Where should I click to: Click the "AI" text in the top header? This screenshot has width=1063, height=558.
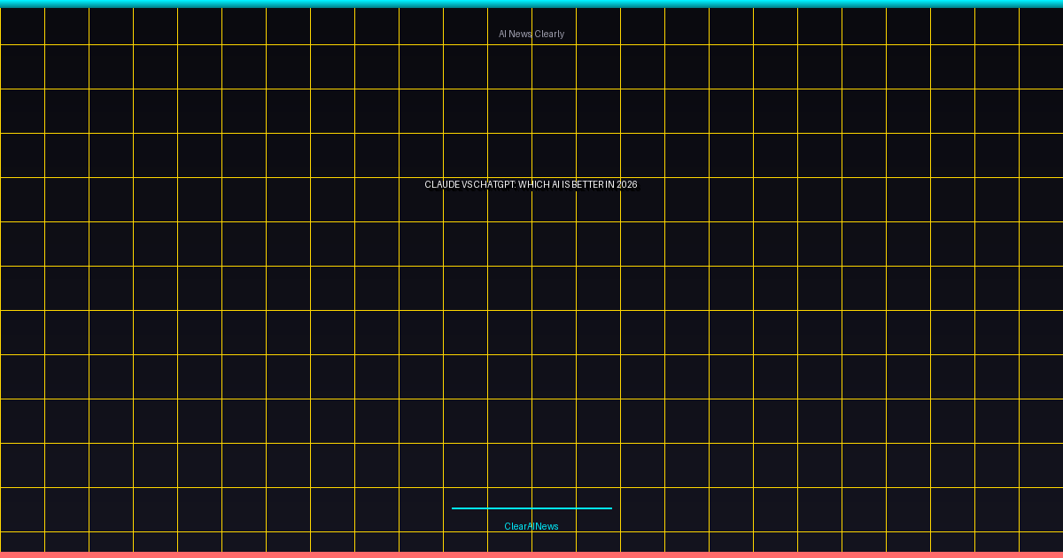point(502,34)
